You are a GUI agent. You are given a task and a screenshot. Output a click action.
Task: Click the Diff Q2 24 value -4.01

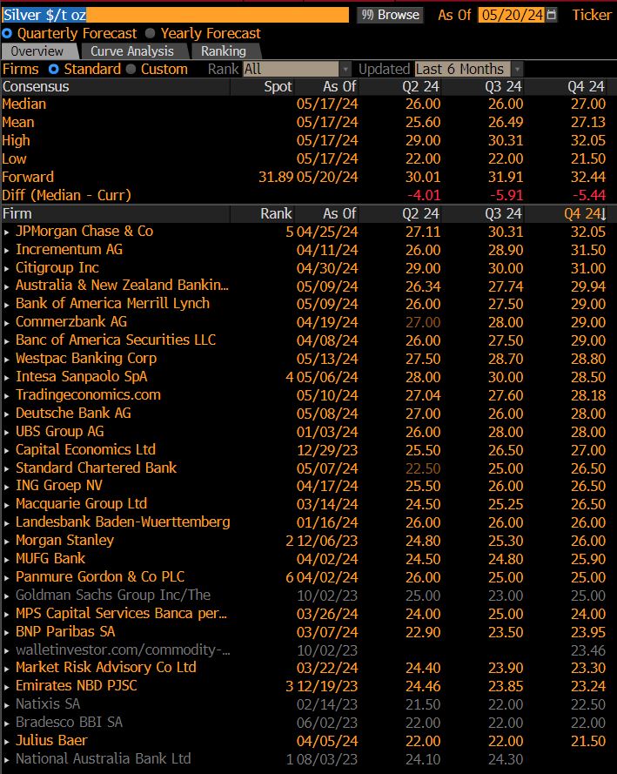click(x=424, y=196)
